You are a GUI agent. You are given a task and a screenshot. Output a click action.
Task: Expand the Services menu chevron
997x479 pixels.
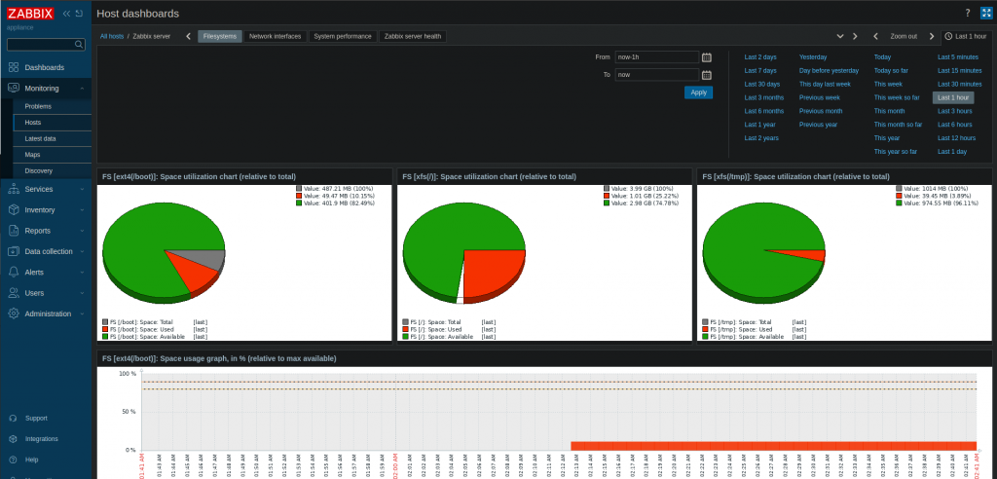82,189
